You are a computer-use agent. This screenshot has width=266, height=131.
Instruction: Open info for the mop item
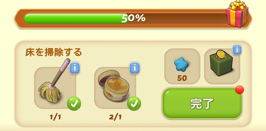[75, 68]
